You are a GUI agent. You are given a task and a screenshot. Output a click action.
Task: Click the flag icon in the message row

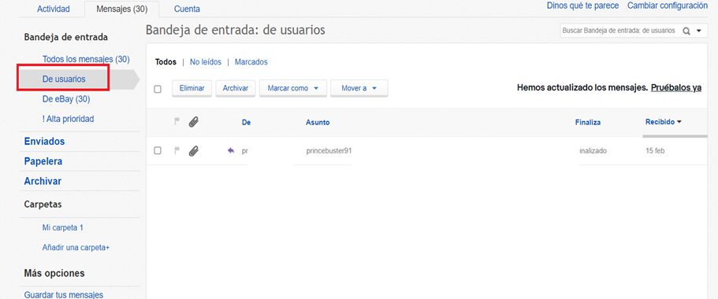[177, 150]
